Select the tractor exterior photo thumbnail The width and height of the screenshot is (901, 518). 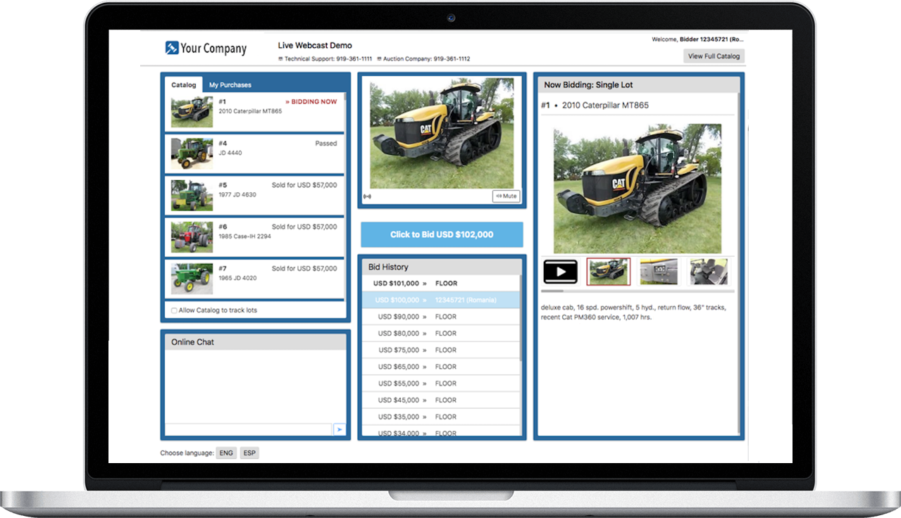(x=609, y=272)
